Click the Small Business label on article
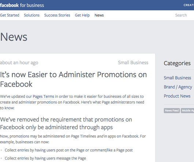 [133, 63]
